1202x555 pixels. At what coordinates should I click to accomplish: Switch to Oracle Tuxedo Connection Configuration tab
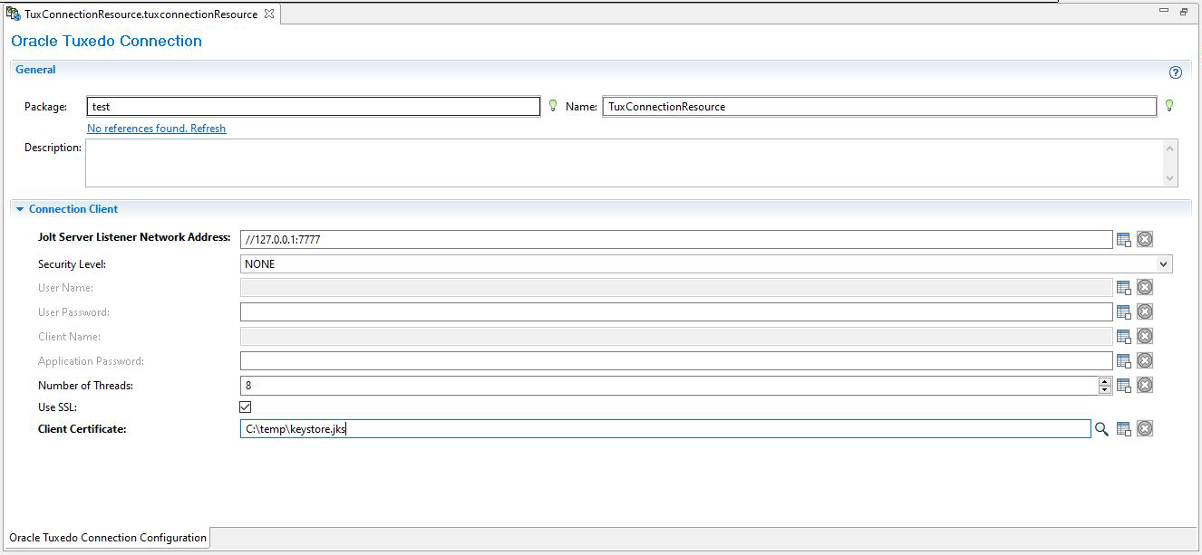pos(108,538)
